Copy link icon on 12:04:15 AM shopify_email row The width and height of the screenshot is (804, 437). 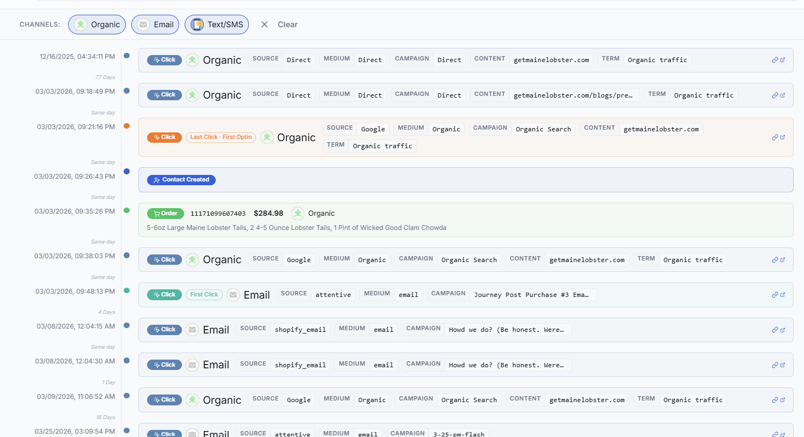pyautogui.click(x=775, y=330)
